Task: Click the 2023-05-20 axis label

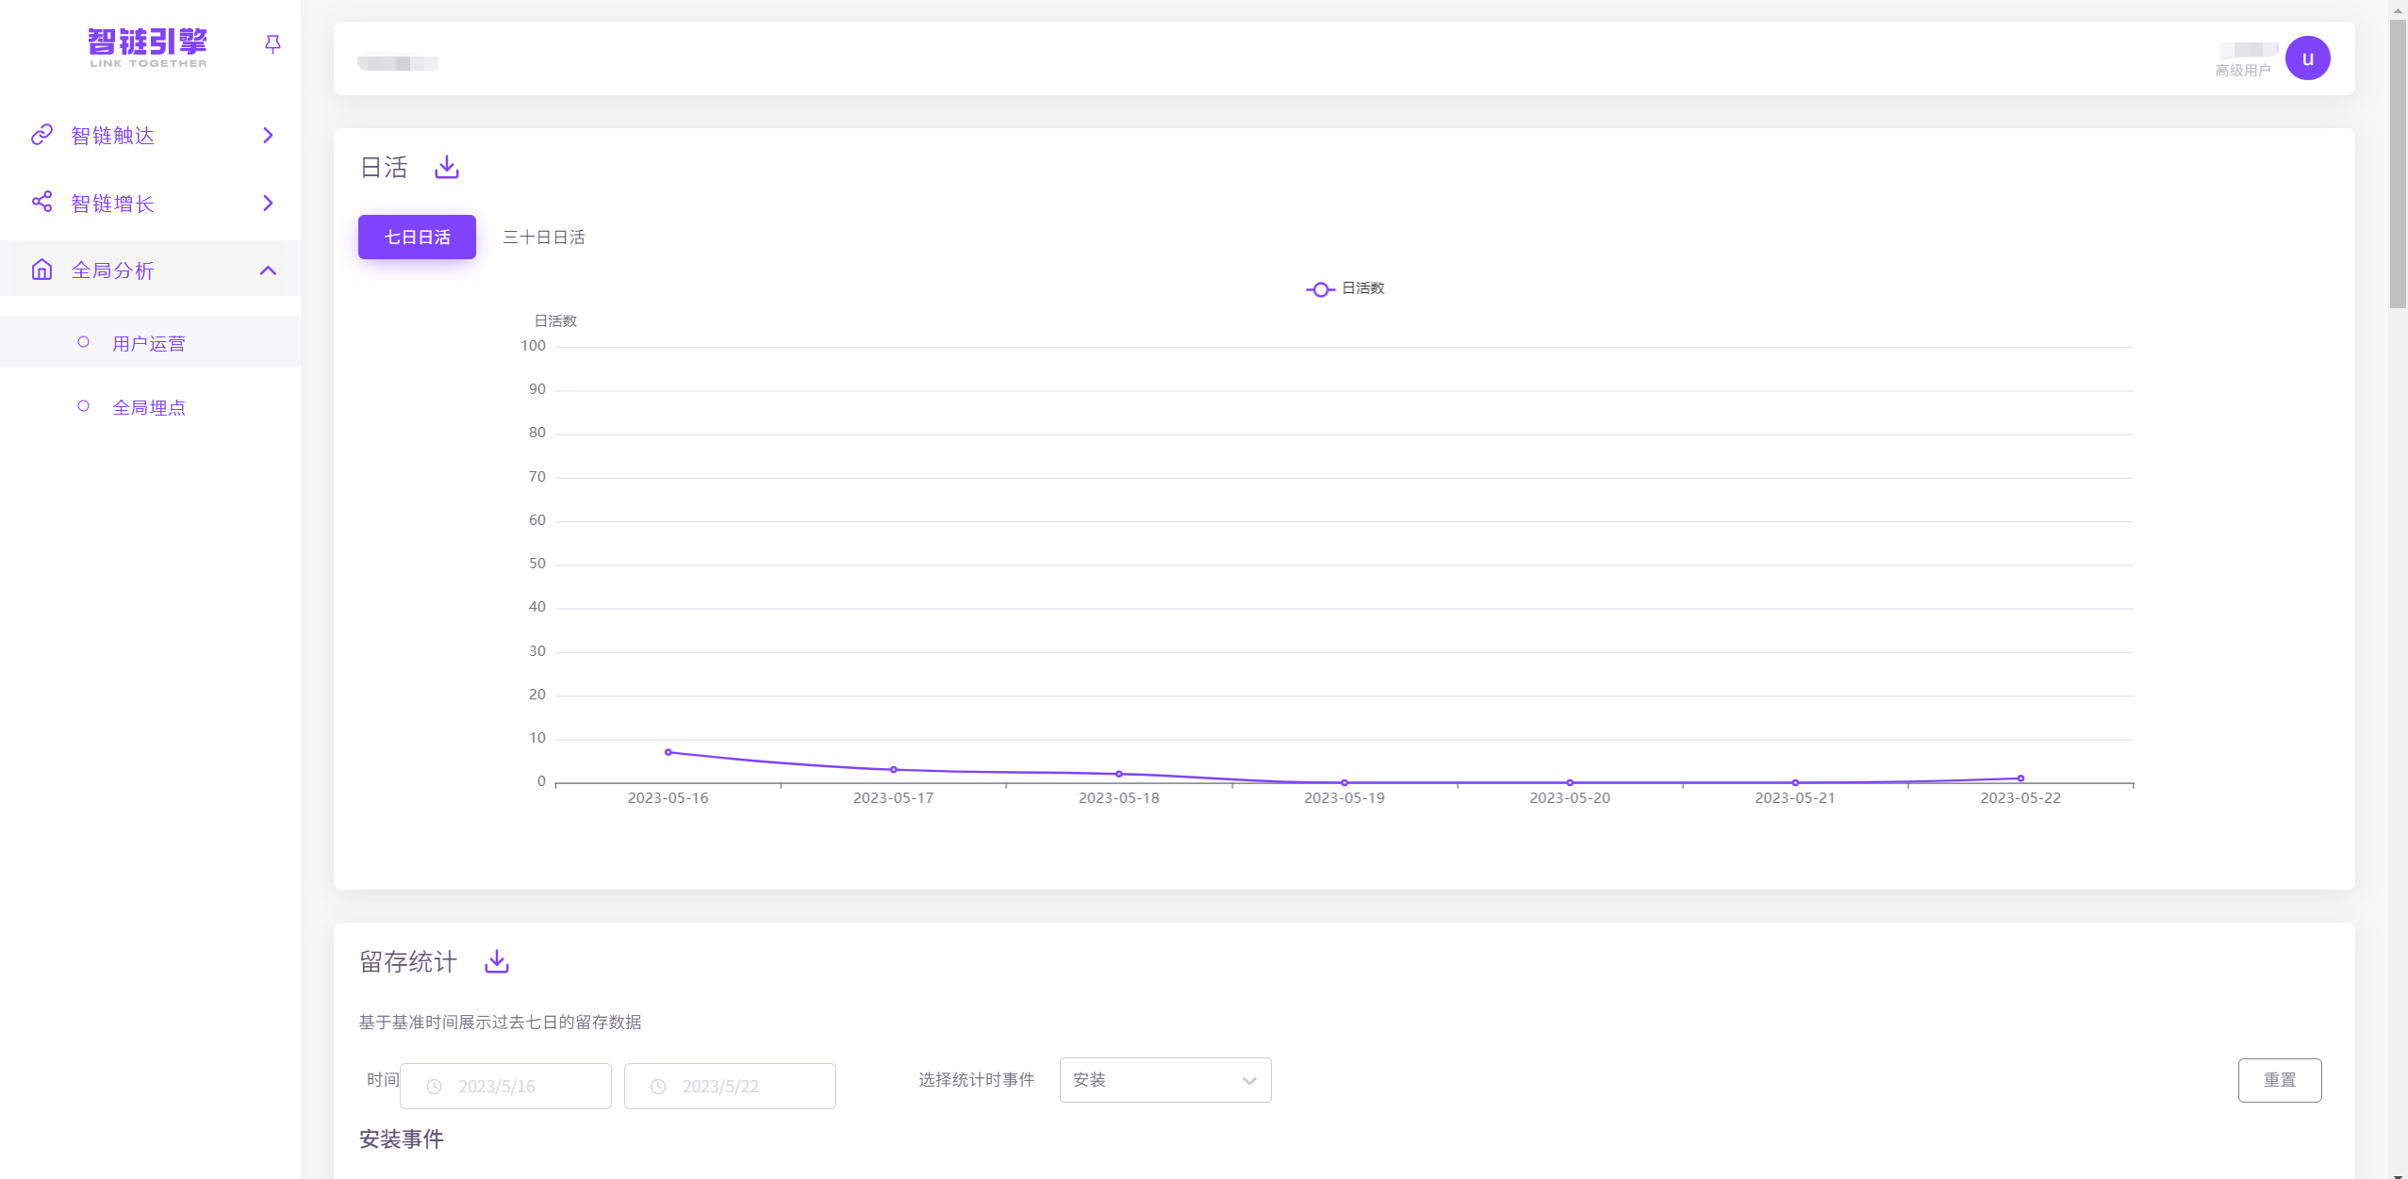Action: 1570,798
